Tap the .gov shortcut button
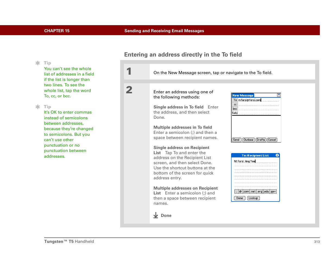 (x=273, y=191)
